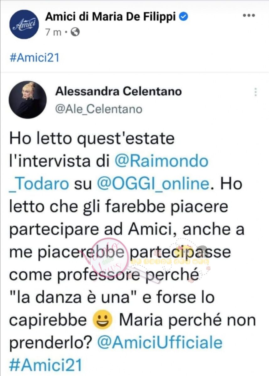Screen dimensions: 269x376
Task: Open the #Amici21 hashtag in the post caption
Action: pyautogui.click(x=34, y=58)
